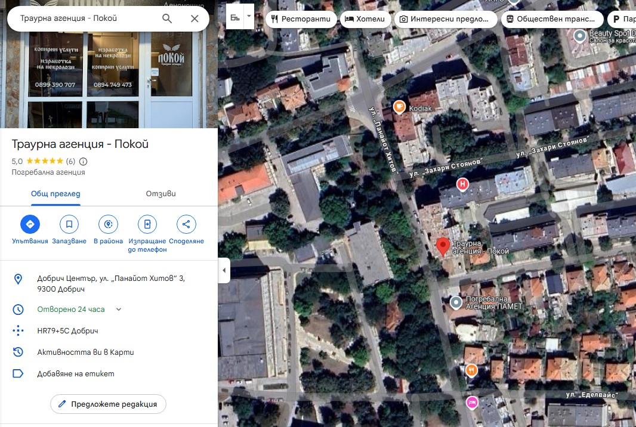
Task: Click the red pin for Траурна агенция - Покой
Action: tap(443, 246)
